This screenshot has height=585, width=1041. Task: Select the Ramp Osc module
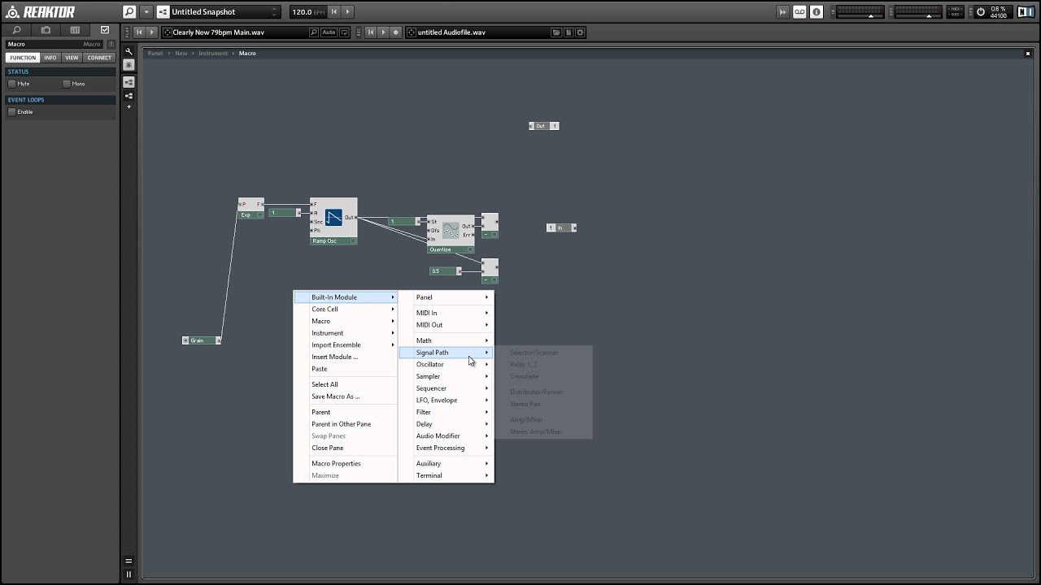point(333,221)
